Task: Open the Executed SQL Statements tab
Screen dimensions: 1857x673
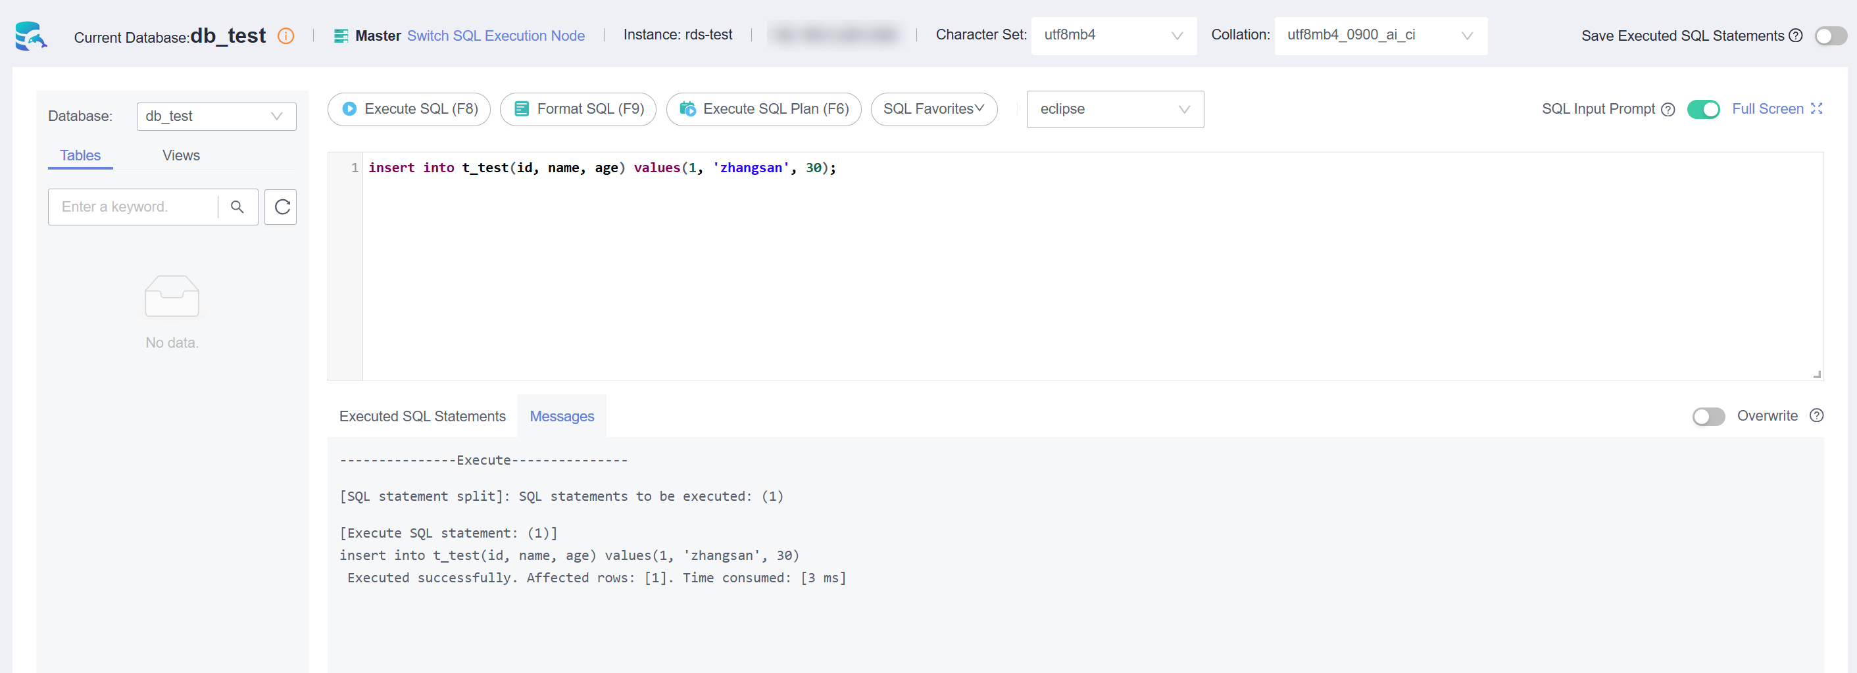Action: [422, 417]
